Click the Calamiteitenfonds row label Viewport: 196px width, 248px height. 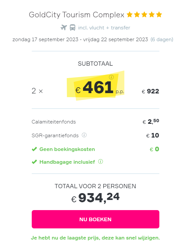pyautogui.click(x=54, y=122)
